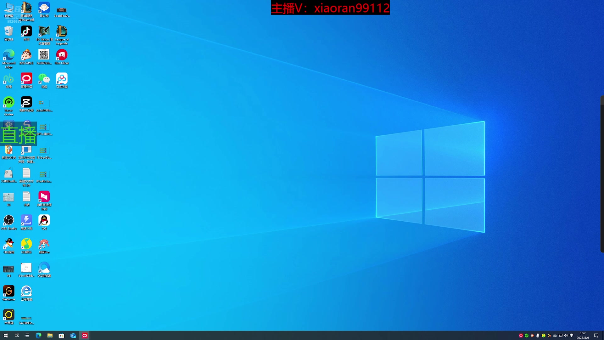Click the WeGame tray icon
604x340 pixels.
(x=549, y=336)
